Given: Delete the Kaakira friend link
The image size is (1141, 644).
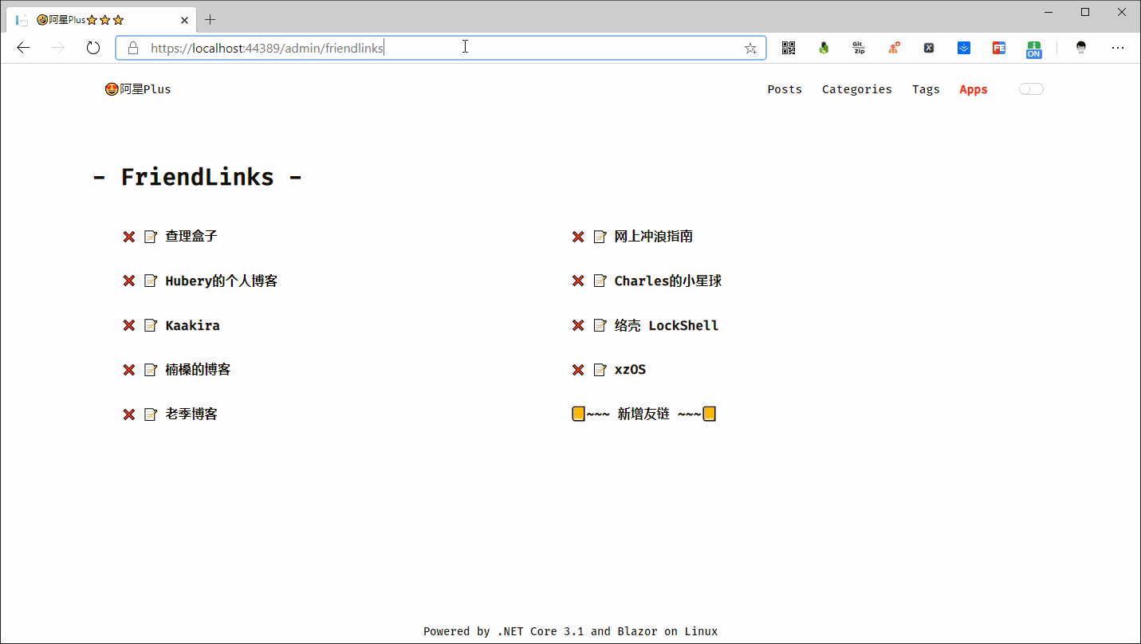Looking at the screenshot, I should 128,326.
